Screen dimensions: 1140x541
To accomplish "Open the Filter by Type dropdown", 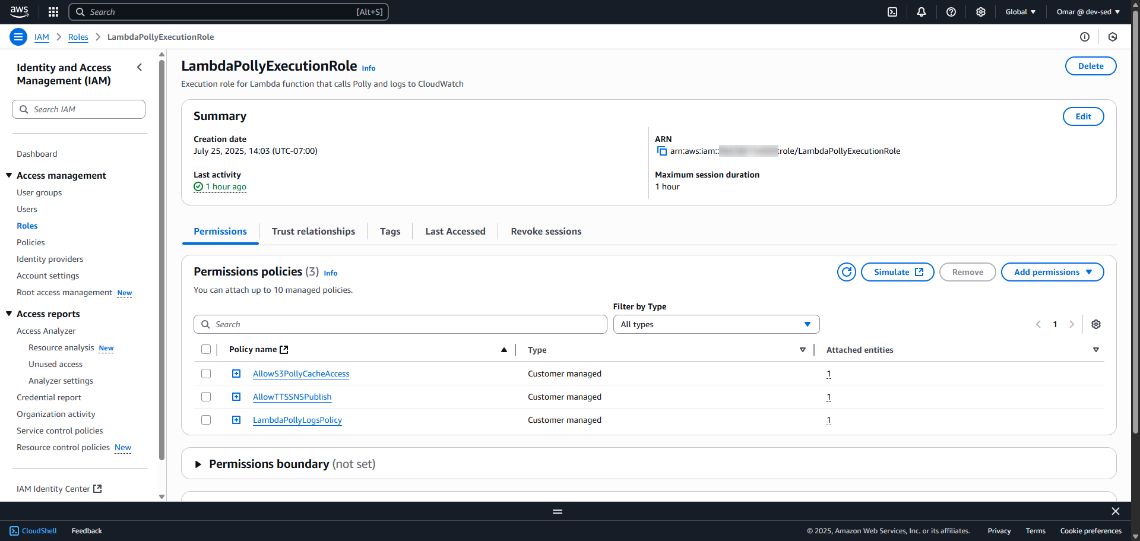I will [x=716, y=324].
